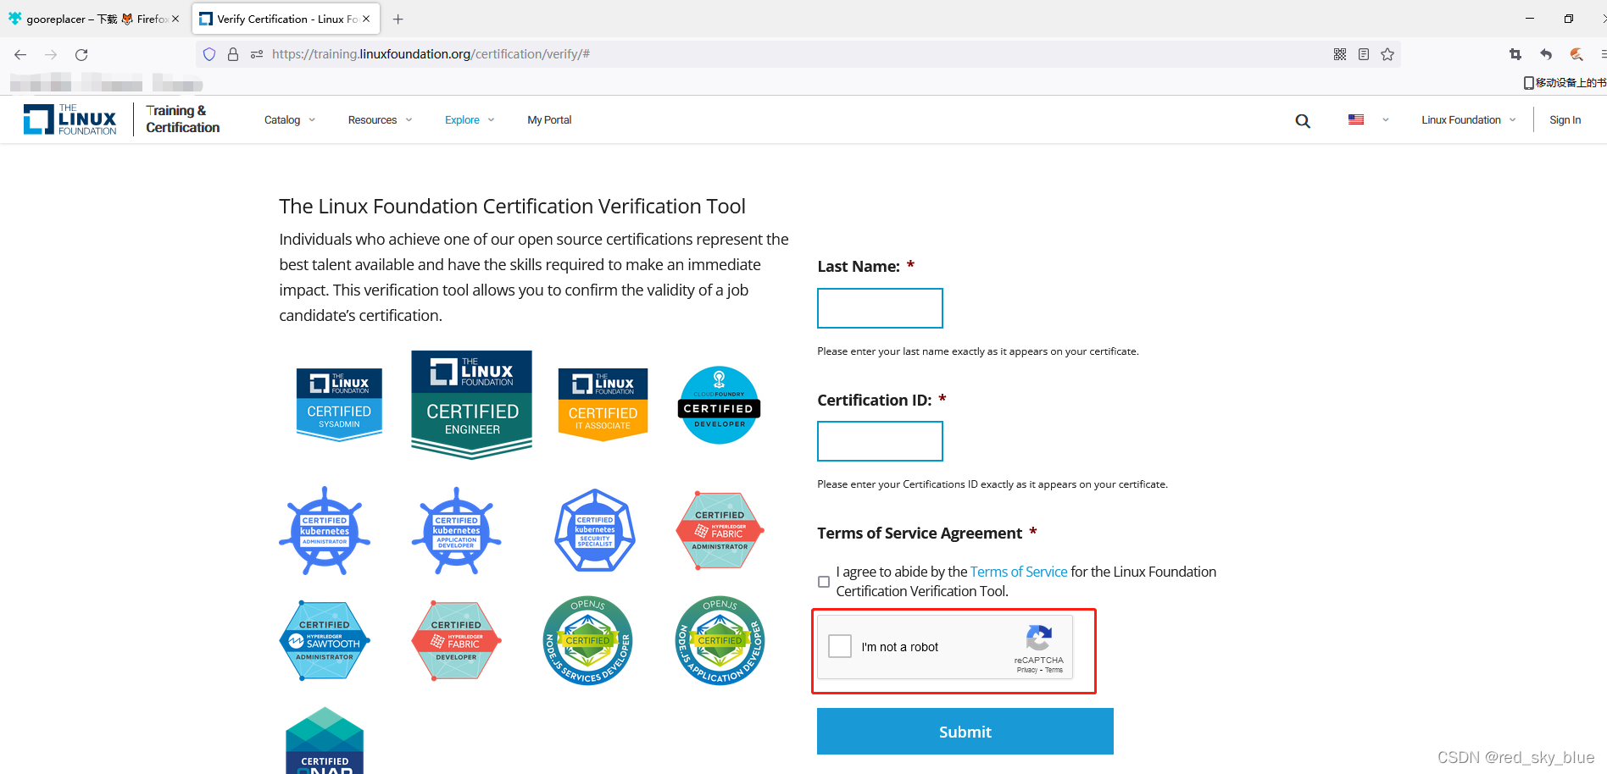Click the reCAPTCHA logo
Screen dimensions: 1607x774
(x=1039, y=638)
